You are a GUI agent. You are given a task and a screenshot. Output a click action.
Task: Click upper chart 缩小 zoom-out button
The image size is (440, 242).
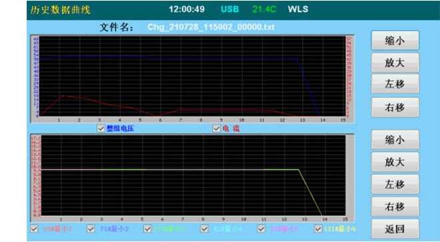pyautogui.click(x=395, y=41)
